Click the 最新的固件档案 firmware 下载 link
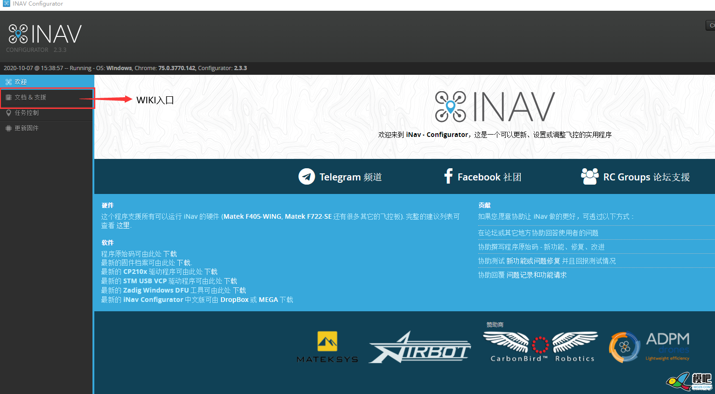The height and width of the screenshot is (394, 715). 184,263
